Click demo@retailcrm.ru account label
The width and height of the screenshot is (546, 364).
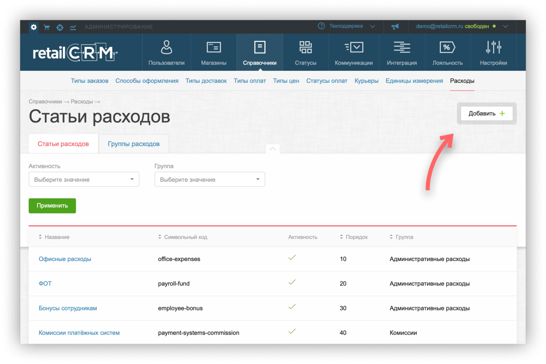point(439,26)
